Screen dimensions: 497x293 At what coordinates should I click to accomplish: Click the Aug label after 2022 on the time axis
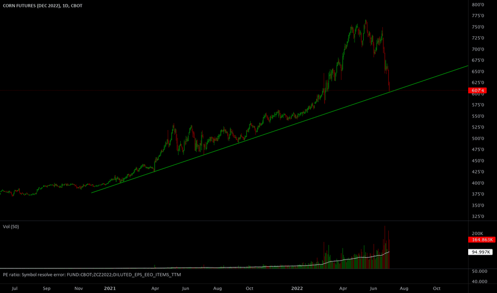404,288
